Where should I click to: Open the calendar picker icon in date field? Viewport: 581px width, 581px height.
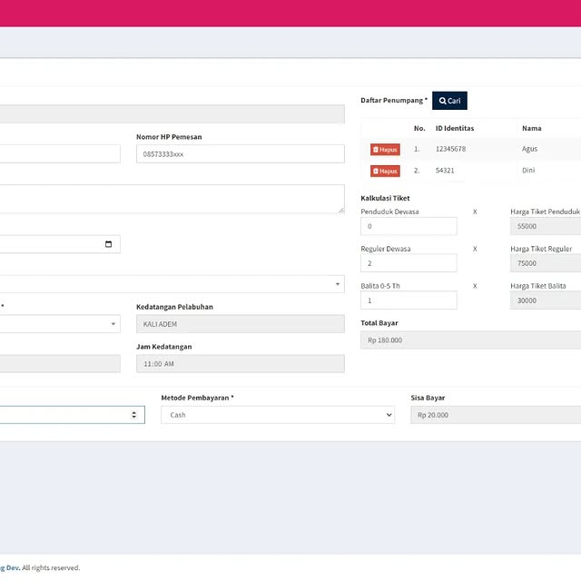[109, 244]
